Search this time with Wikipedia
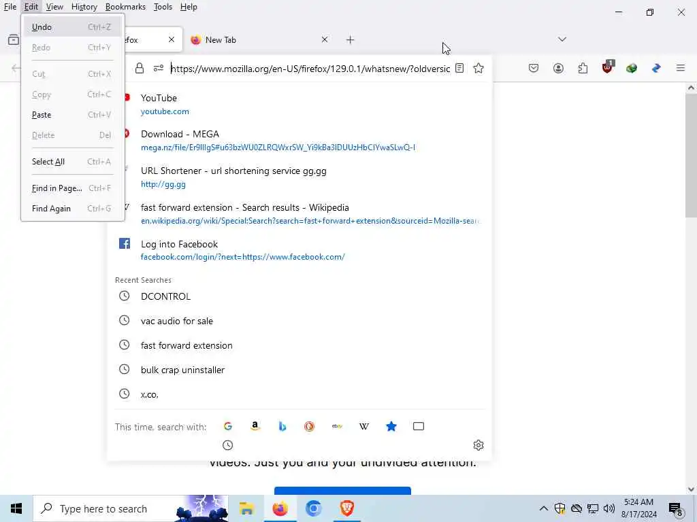 pyautogui.click(x=364, y=426)
